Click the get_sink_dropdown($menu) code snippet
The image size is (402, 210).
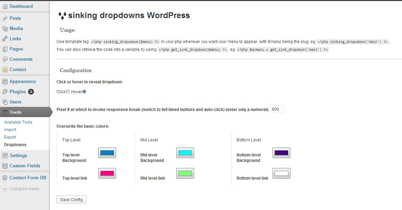[193, 50]
